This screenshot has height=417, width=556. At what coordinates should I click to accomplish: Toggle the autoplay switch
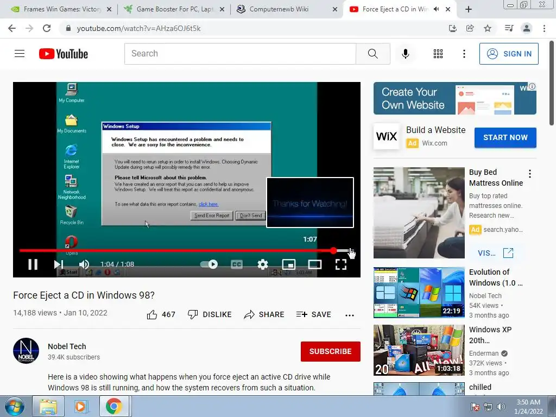click(209, 264)
